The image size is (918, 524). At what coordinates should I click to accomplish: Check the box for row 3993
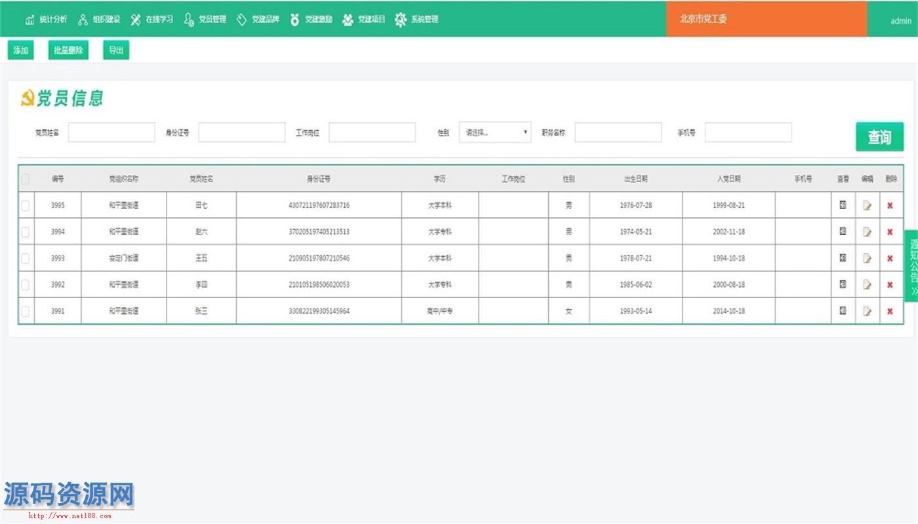(25, 258)
